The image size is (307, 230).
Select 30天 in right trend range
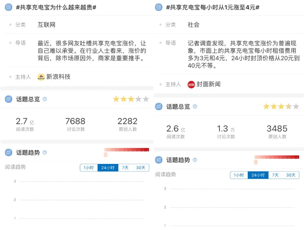[x=291, y=175]
